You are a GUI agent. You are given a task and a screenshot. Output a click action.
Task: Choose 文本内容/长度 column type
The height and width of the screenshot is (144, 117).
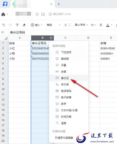coord(69,110)
